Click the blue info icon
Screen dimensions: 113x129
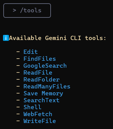(x=6, y=38)
